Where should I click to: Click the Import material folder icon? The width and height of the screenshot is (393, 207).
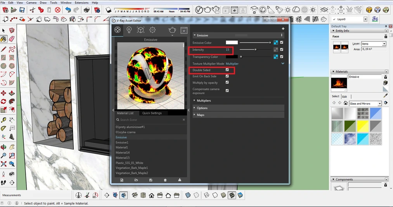tap(136, 180)
